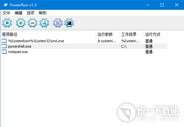Click the run program play icon
Image resolution: width=184 pixels, height=127 pixels.
tap(7, 23)
